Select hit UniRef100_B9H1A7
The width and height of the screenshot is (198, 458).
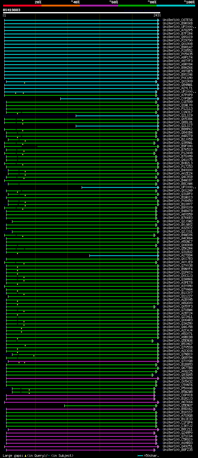tap(178, 47)
